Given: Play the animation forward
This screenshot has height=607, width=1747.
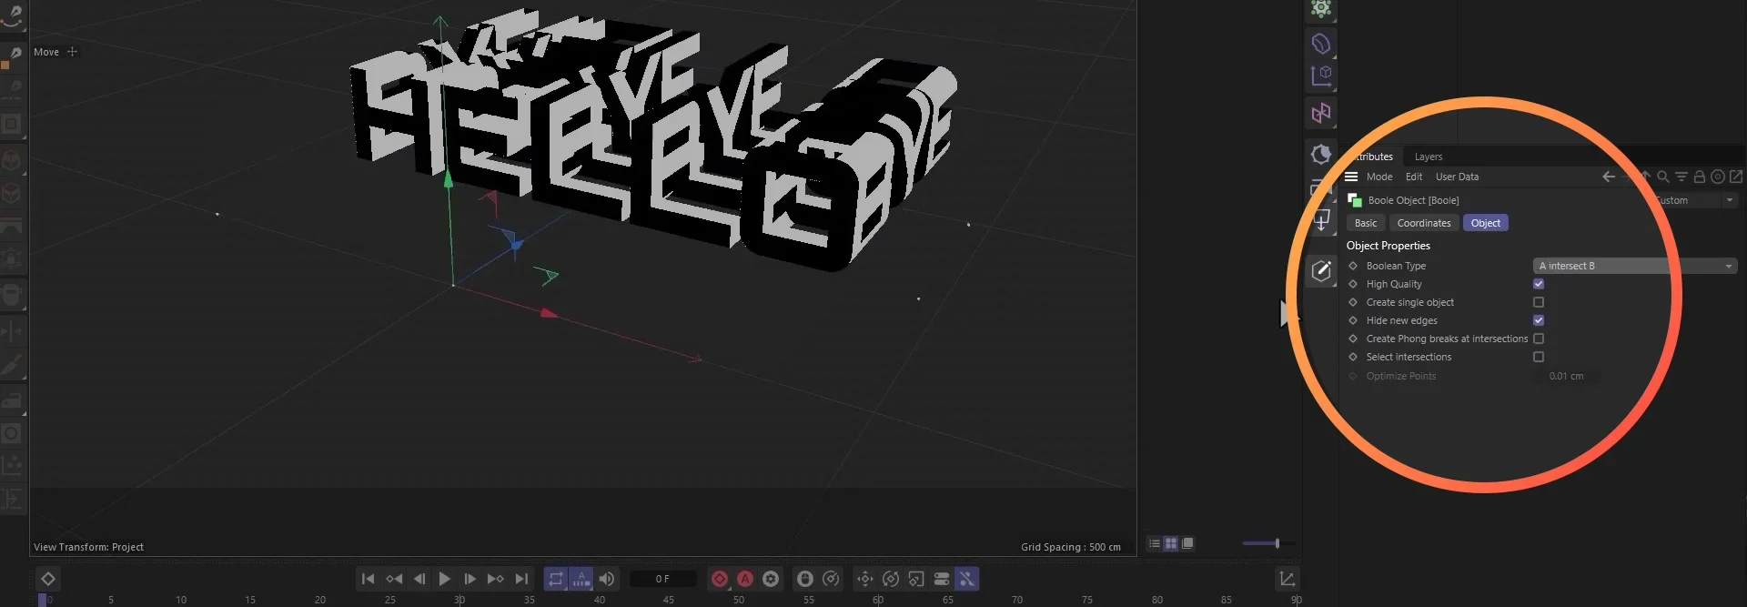Looking at the screenshot, I should coord(444,579).
